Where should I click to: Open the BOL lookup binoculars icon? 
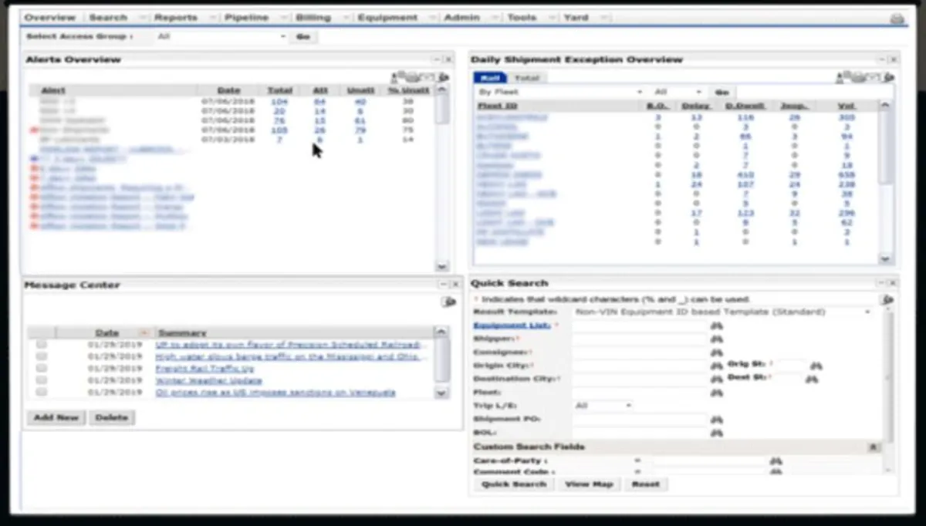click(x=716, y=433)
